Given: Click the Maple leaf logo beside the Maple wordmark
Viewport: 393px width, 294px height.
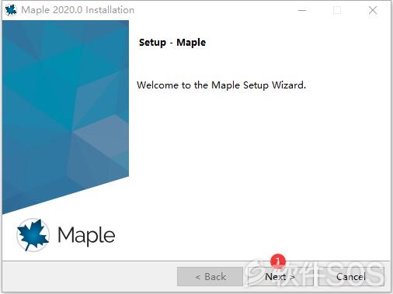Looking at the screenshot, I should tap(33, 235).
